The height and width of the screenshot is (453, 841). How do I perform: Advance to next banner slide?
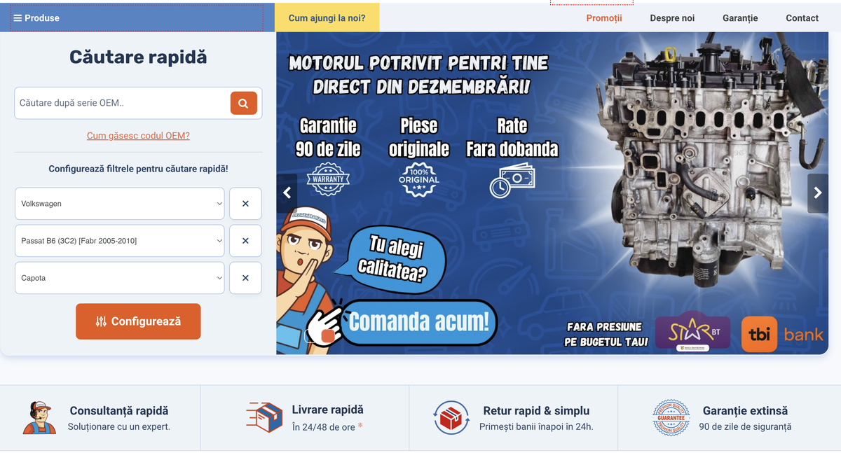coord(817,193)
